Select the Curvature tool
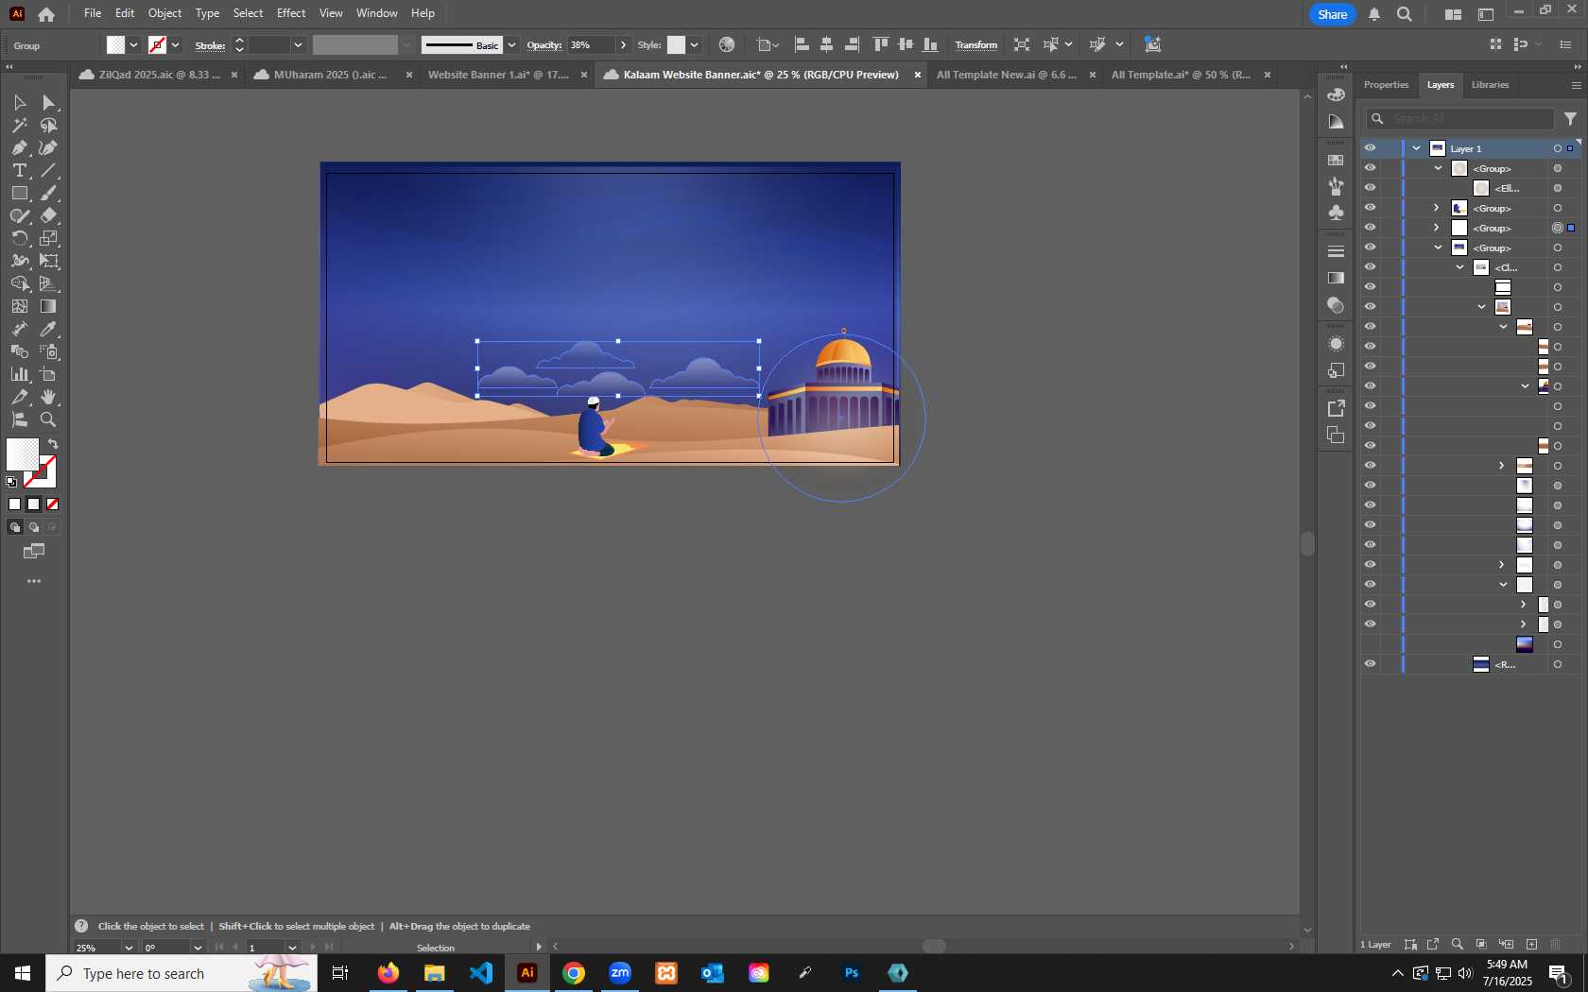1588x992 pixels. tap(48, 147)
